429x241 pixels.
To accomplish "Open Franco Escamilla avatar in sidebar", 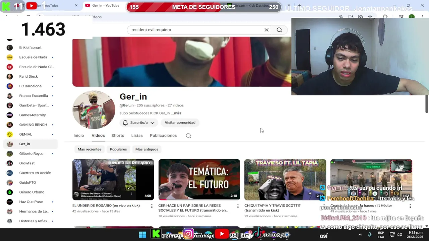I will [x=10, y=96].
